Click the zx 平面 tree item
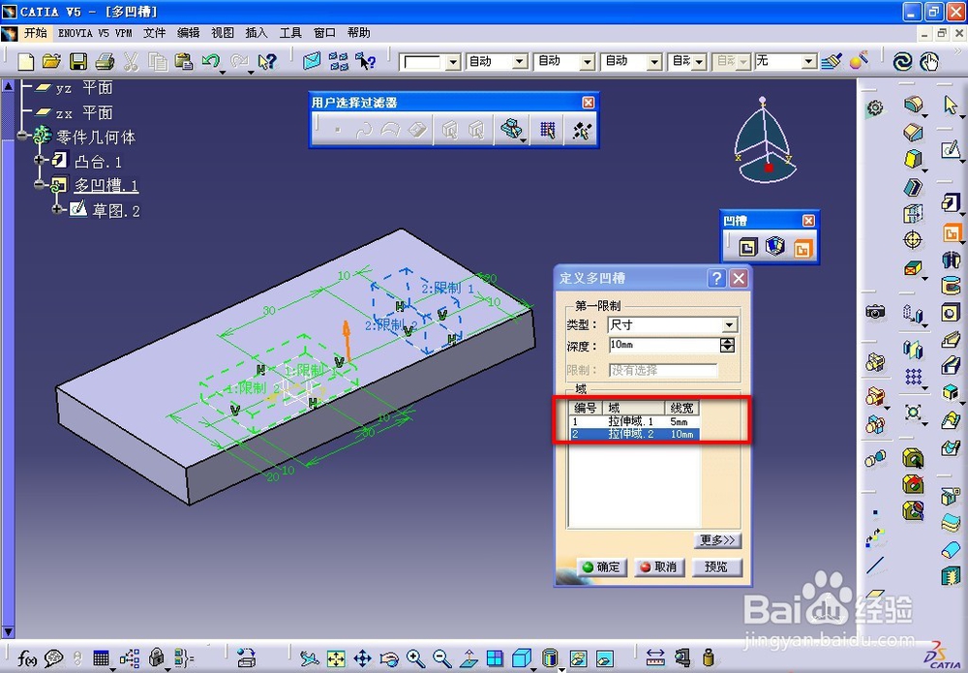968x673 pixels. [74, 113]
